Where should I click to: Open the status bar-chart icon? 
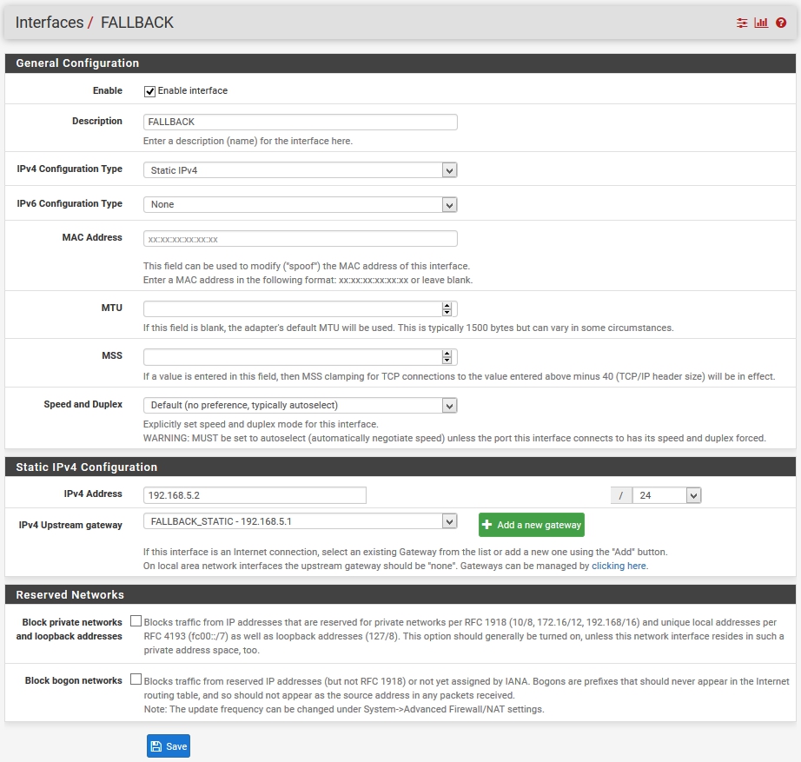pos(761,23)
